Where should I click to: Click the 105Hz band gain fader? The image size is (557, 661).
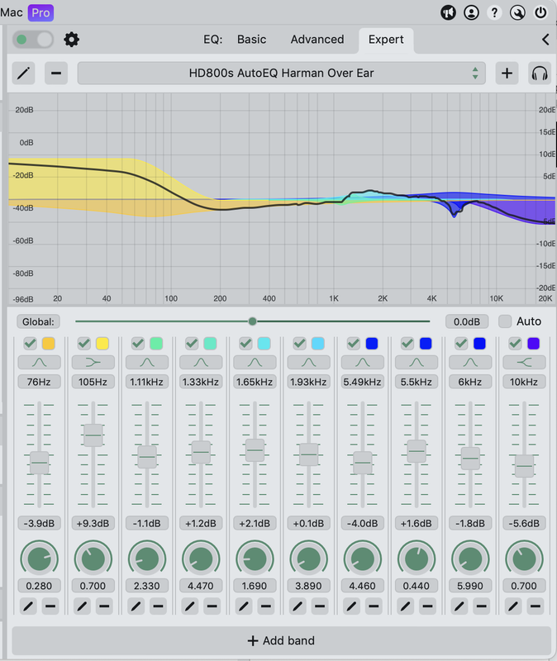[93, 435]
